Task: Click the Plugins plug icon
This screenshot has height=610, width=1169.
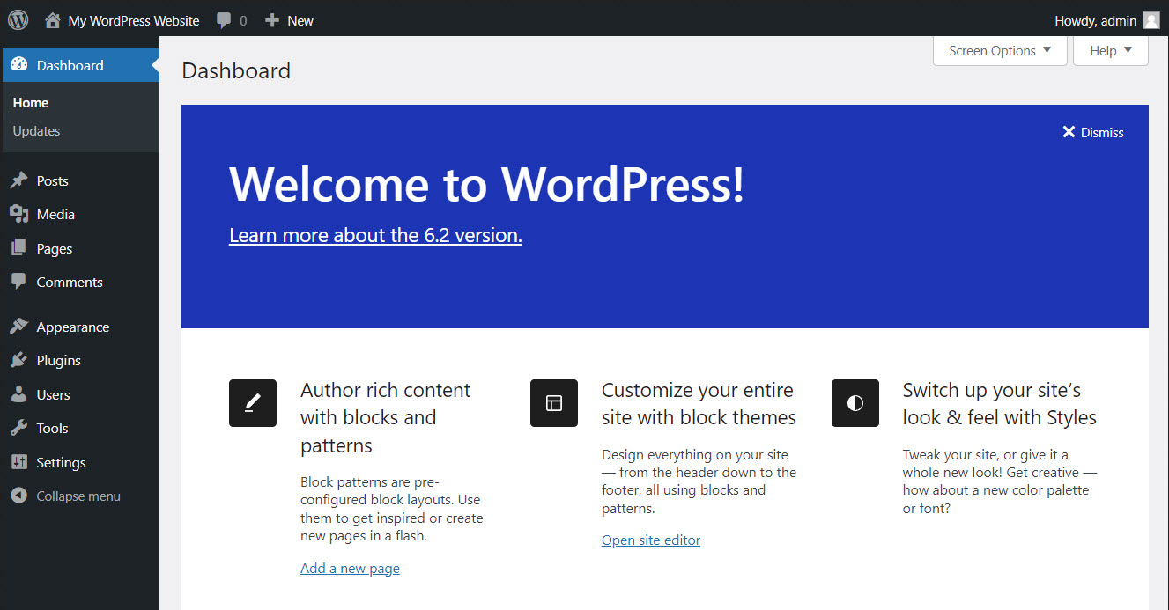Action: [18, 360]
